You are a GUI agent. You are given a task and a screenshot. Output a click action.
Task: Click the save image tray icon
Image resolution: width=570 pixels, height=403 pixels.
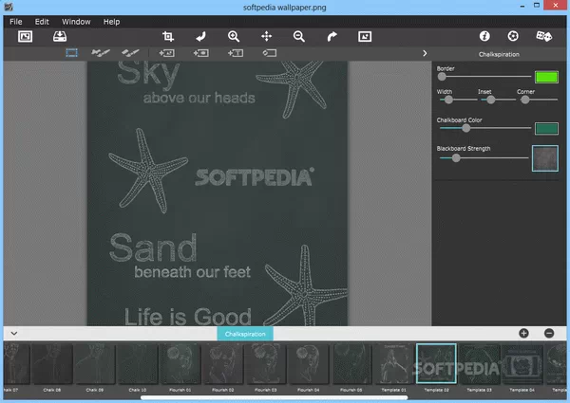(60, 36)
